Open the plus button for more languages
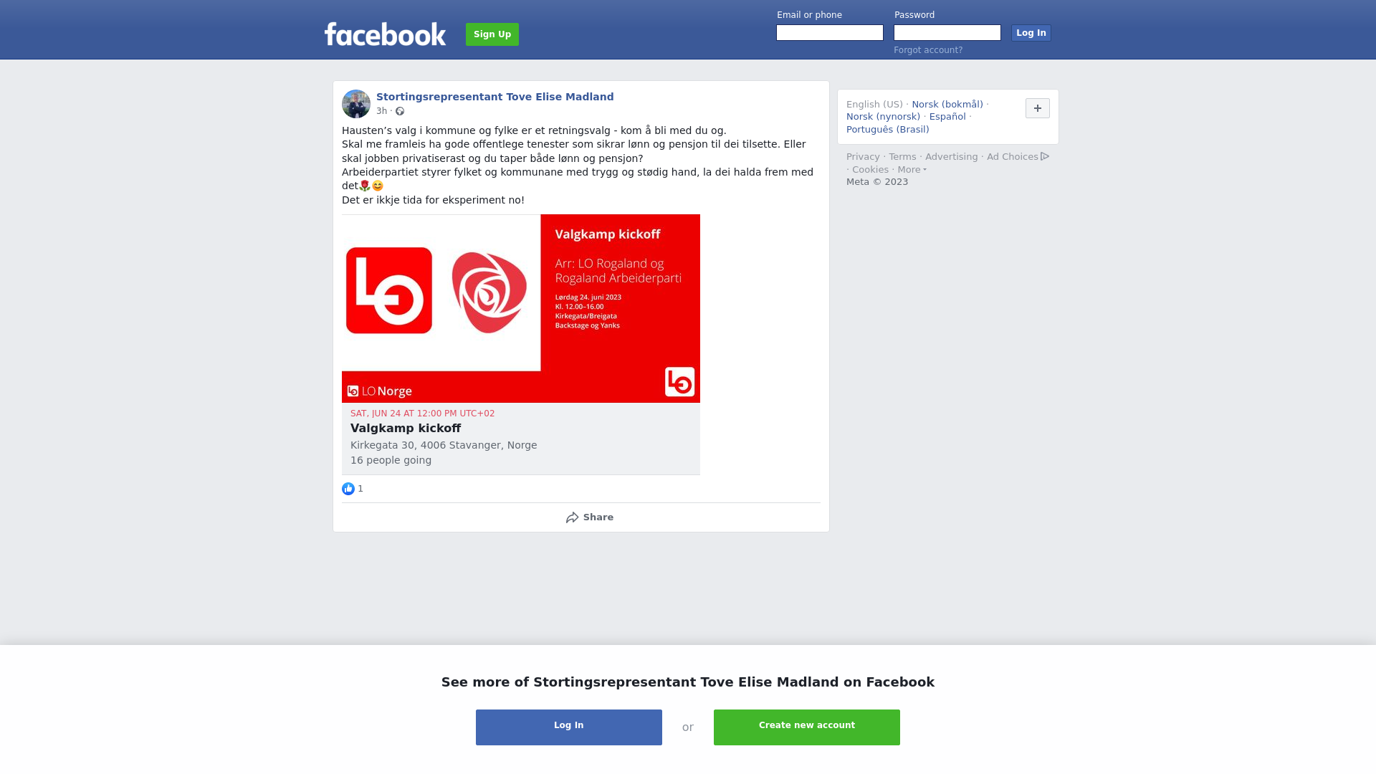 click(1038, 108)
